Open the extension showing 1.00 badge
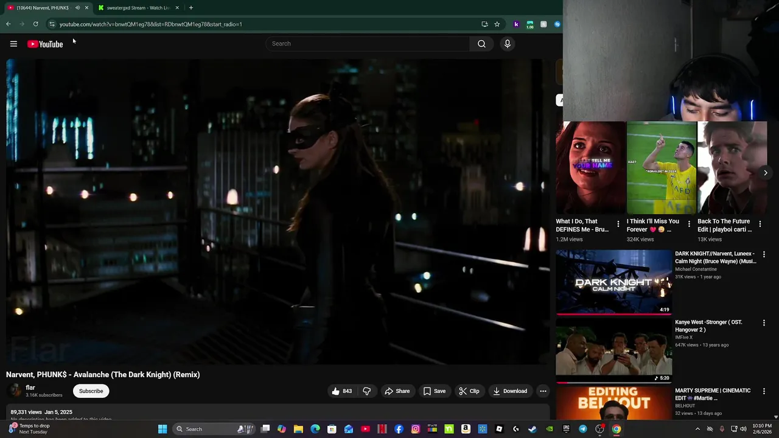 tap(530, 24)
